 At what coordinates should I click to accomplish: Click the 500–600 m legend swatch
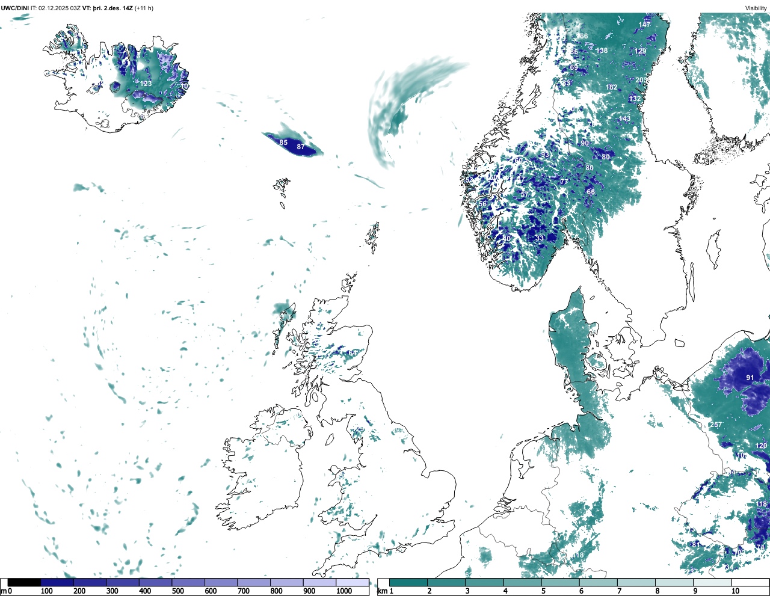pos(188,583)
